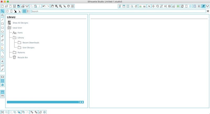
Task: Click the Fit to Window icon
Action: click(x=72, y=6)
